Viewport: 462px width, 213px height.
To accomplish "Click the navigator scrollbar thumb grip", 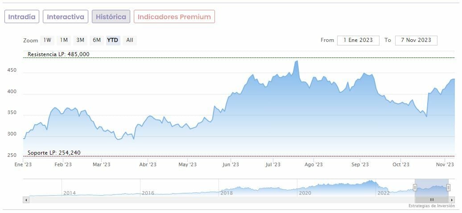I will (x=431, y=200).
